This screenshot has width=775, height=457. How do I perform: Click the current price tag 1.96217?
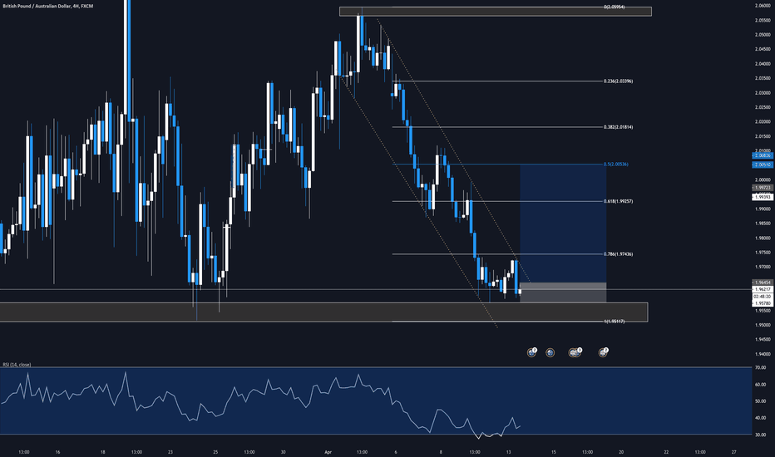[762, 289]
